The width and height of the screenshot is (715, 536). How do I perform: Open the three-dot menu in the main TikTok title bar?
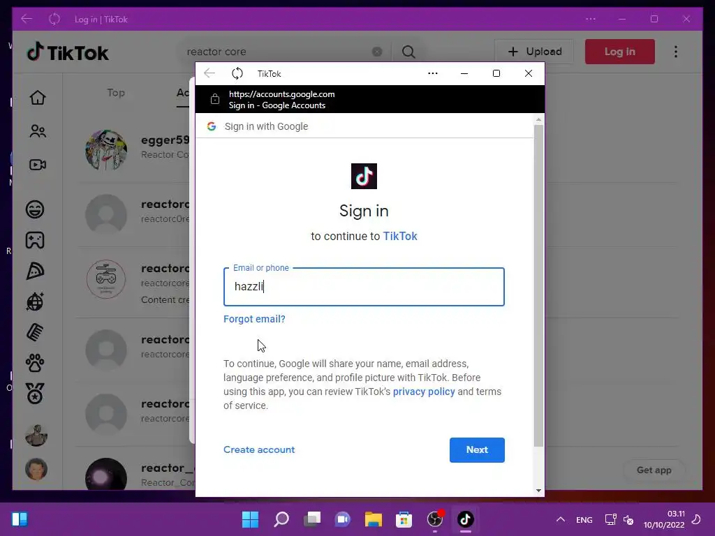coord(591,19)
